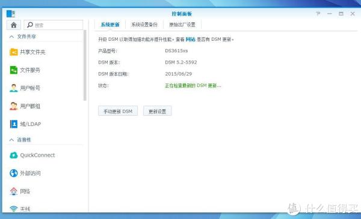The width and height of the screenshot is (361, 219).
Task: Open 外部访问 external access globe icon
Action: pos(14,173)
